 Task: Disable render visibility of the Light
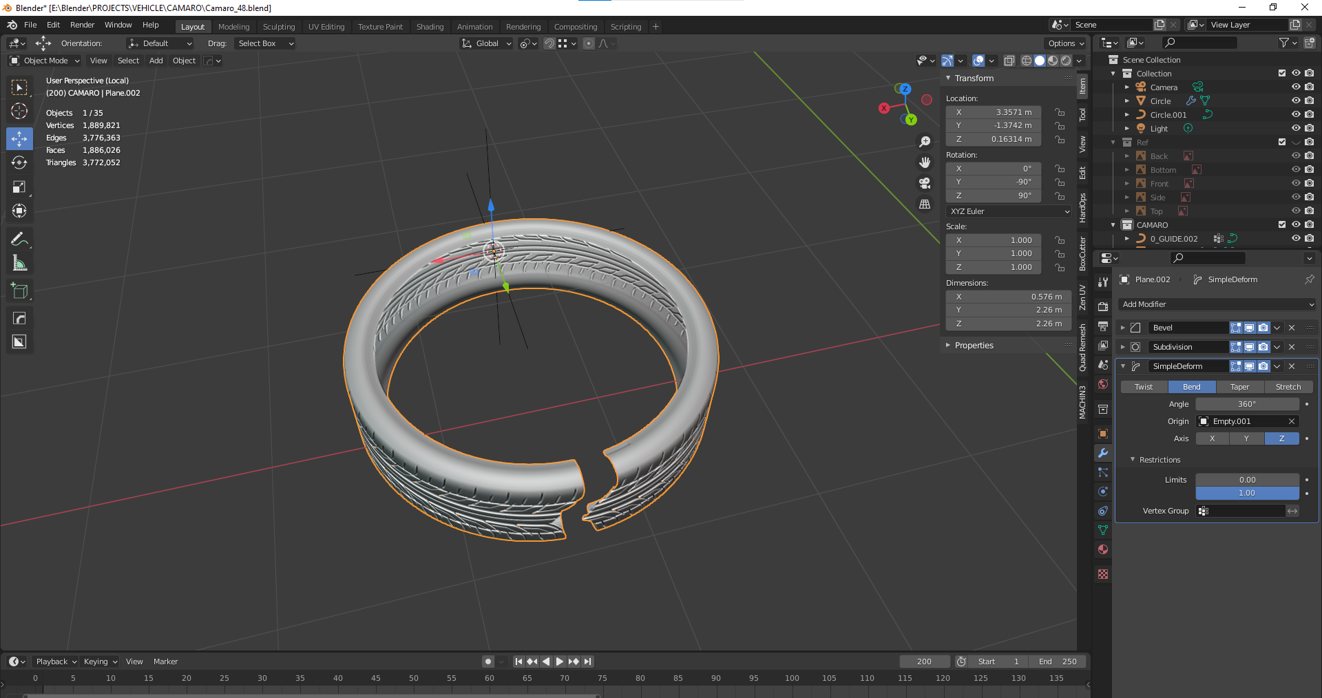click(1309, 128)
